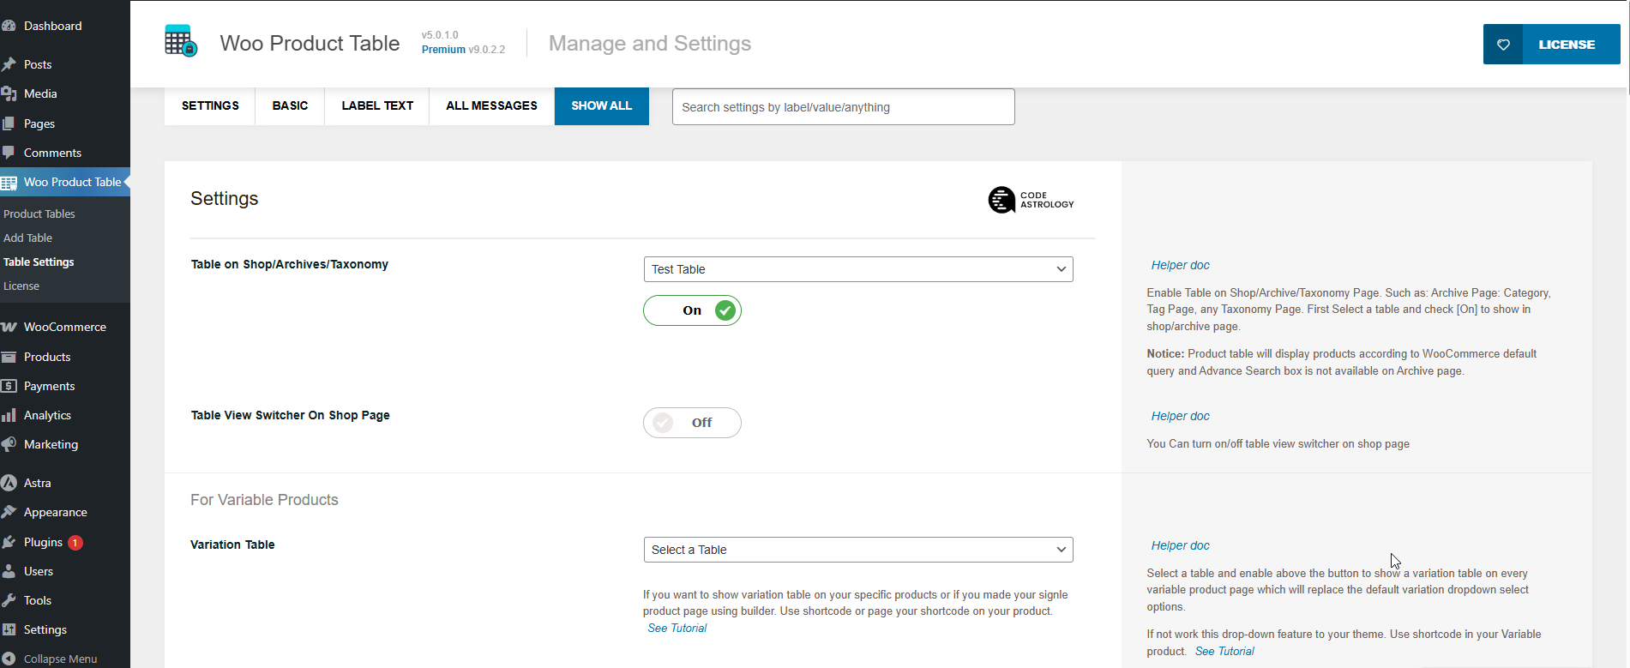Open See Tutorial link below Variation dropdown

click(x=677, y=628)
